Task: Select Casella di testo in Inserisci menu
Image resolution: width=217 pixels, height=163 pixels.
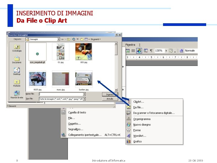Action: tap(93, 112)
